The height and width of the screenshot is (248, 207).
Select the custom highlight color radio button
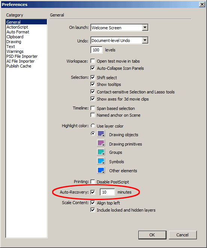click(x=93, y=134)
